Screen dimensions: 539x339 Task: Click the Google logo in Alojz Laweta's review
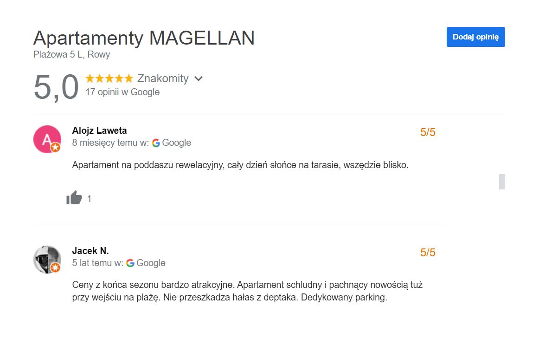pyautogui.click(x=156, y=143)
